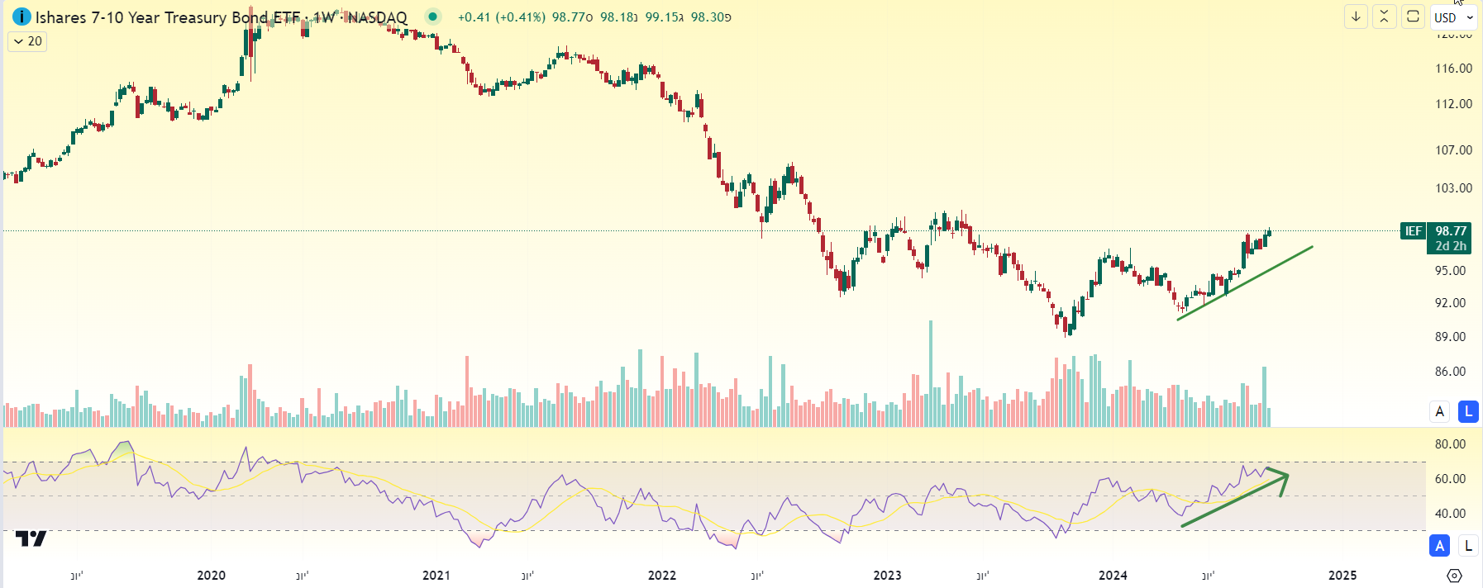Click the TradingView logo at bottom left

31,538
